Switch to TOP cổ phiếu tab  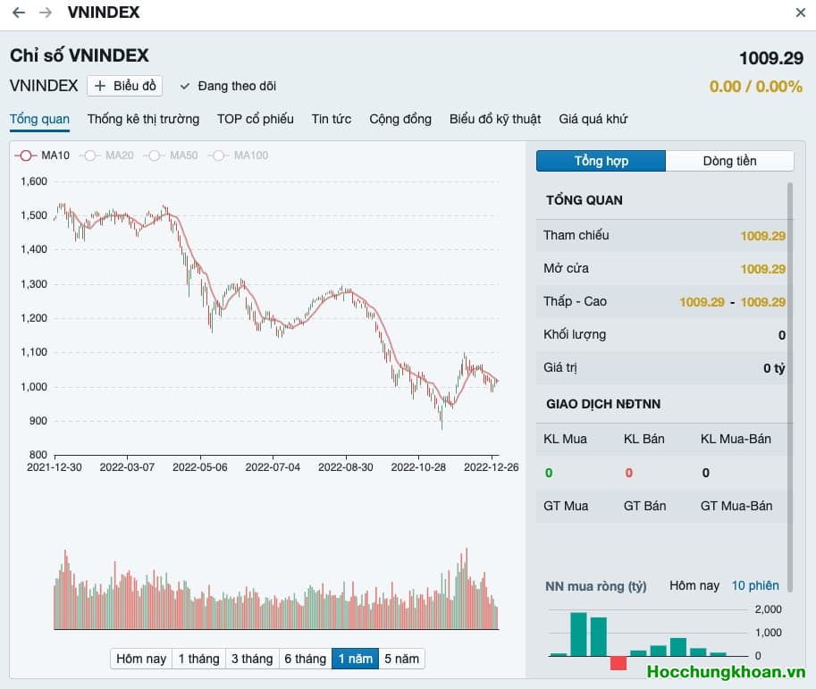pyautogui.click(x=255, y=119)
